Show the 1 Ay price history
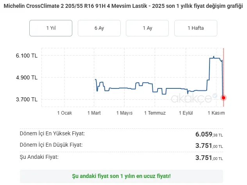 (x=147, y=28)
